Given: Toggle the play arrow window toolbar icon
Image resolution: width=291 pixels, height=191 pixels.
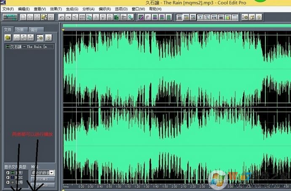Looking at the screenshot, I should pos(200,17).
